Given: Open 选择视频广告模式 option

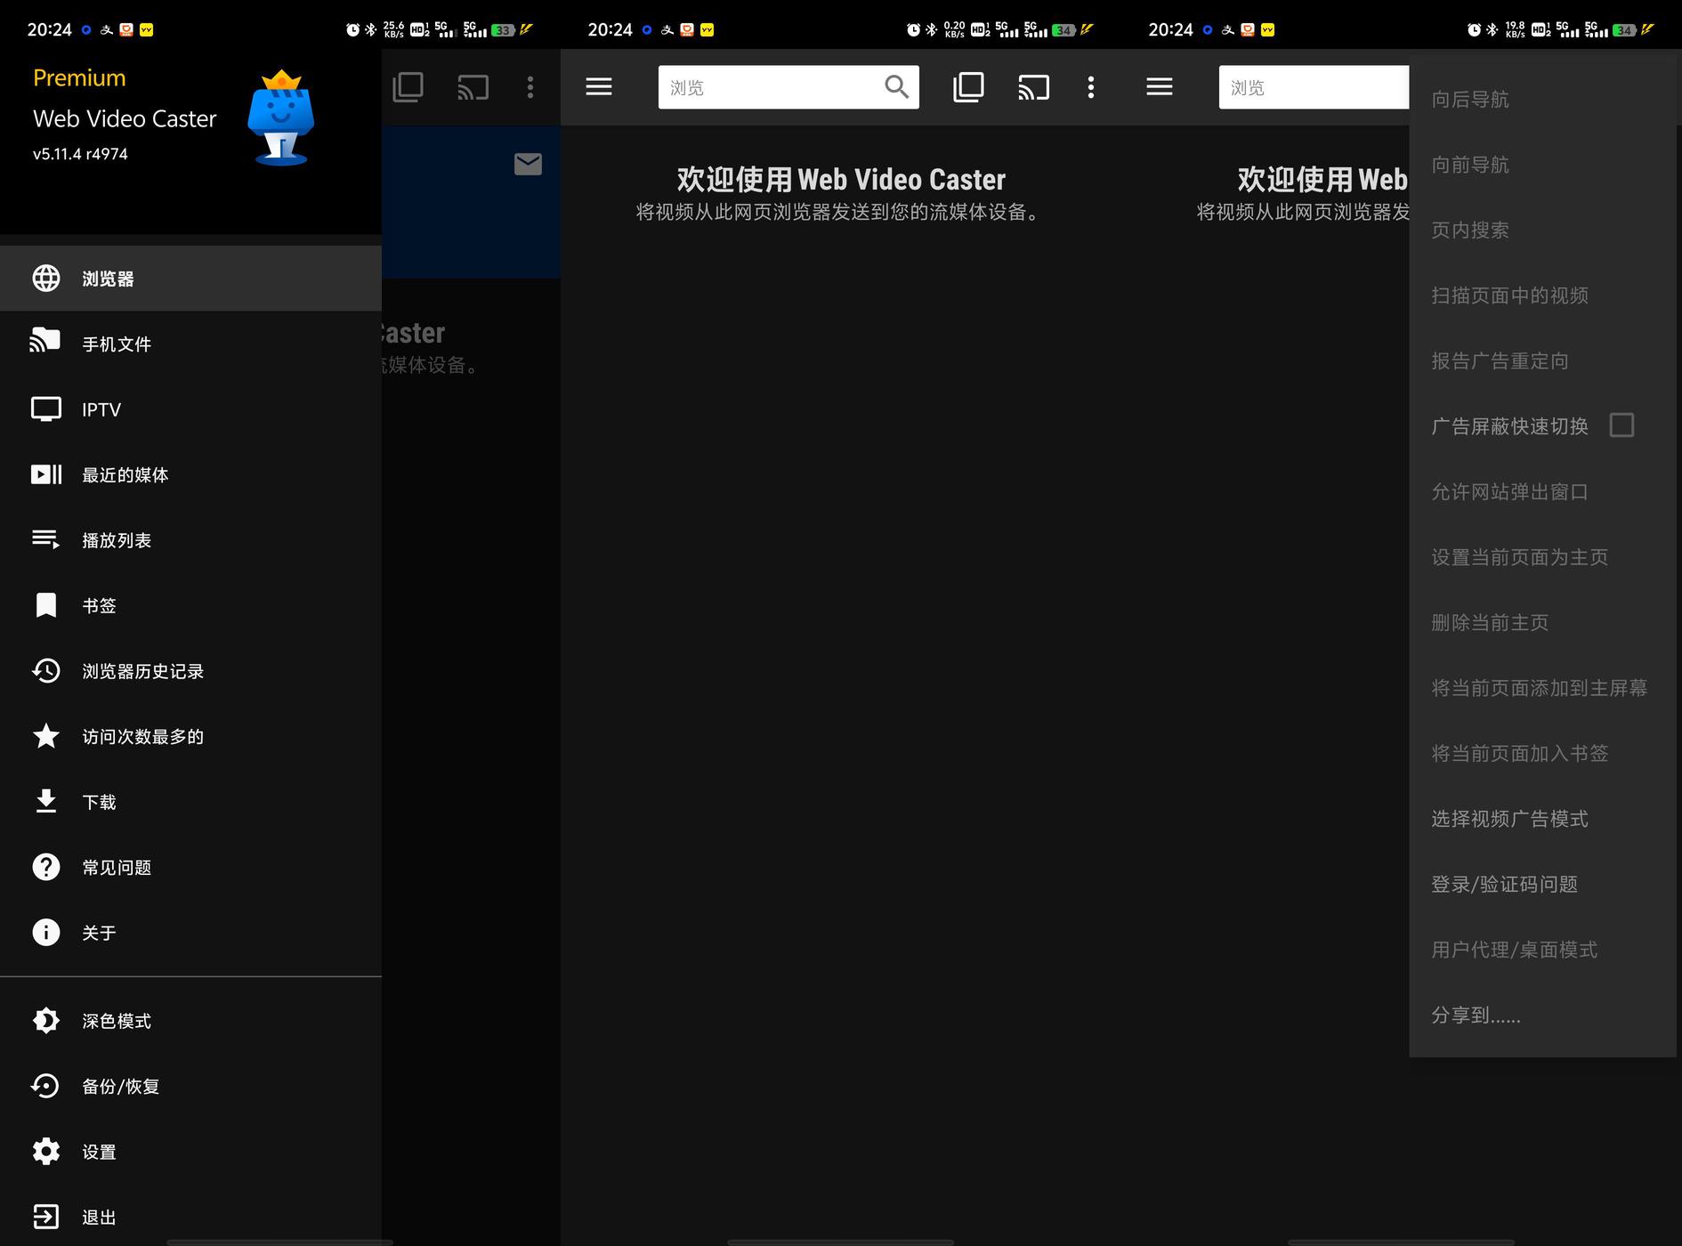Looking at the screenshot, I should (1543, 819).
